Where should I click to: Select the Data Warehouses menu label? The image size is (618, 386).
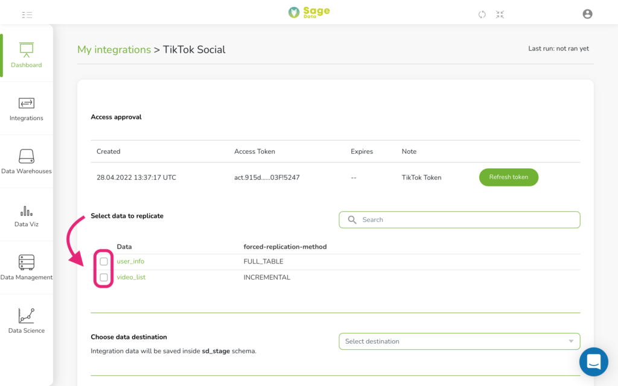[27, 171]
